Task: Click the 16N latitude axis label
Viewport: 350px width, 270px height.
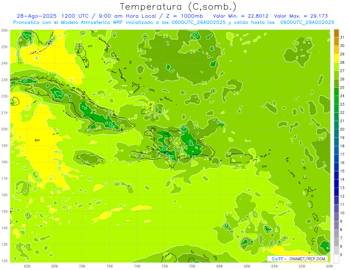Action: click(4, 195)
